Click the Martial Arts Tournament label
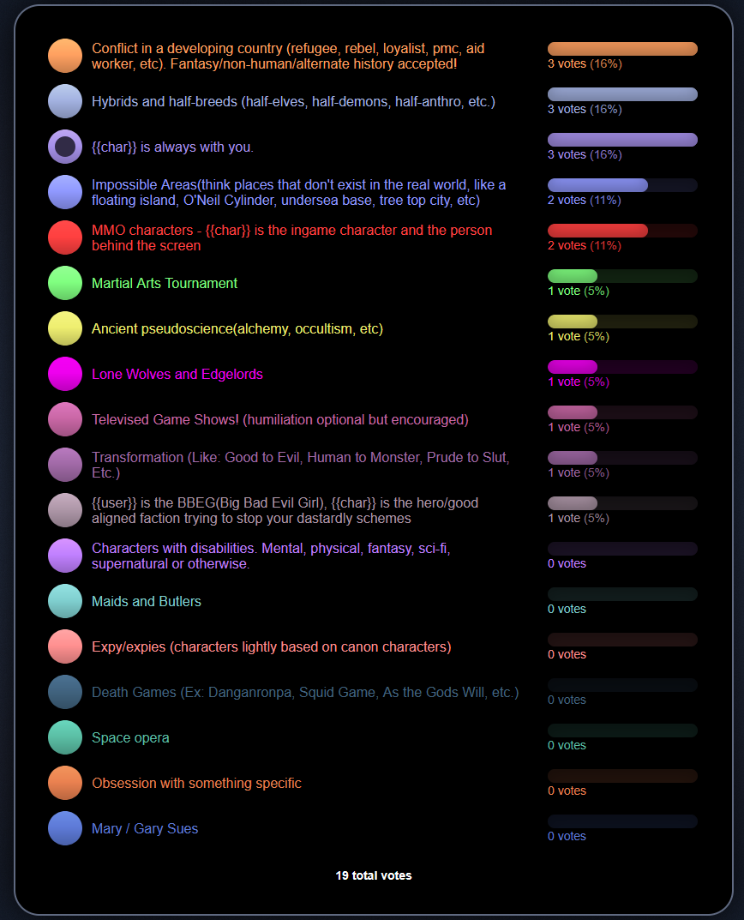 (165, 284)
